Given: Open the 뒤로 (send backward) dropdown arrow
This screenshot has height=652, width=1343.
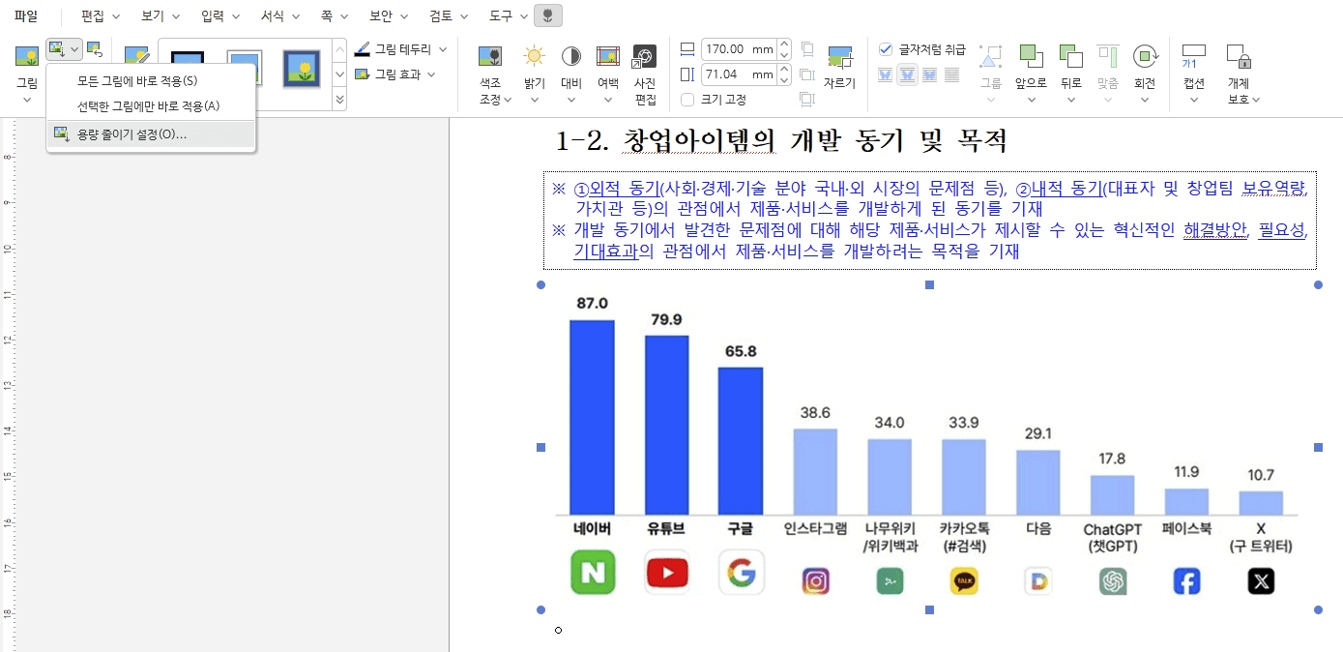Looking at the screenshot, I should 1069,97.
